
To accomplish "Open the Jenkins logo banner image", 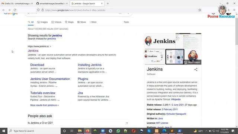I will tap(160, 41).
